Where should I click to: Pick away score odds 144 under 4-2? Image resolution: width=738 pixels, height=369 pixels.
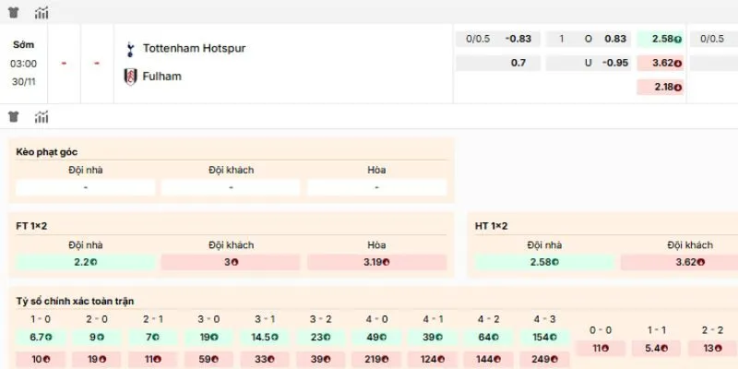pos(488,360)
